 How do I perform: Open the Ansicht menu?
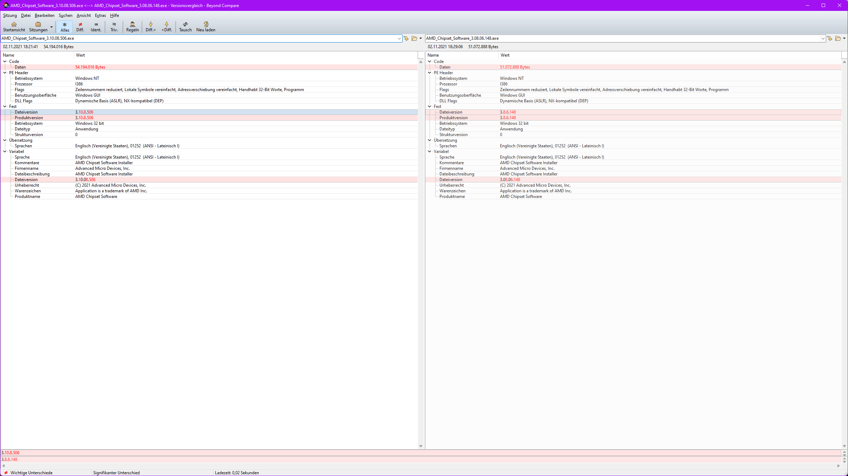(83, 15)
